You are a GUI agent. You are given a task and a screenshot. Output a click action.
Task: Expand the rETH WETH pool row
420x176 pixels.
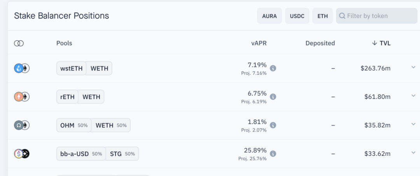pos(413,96)
